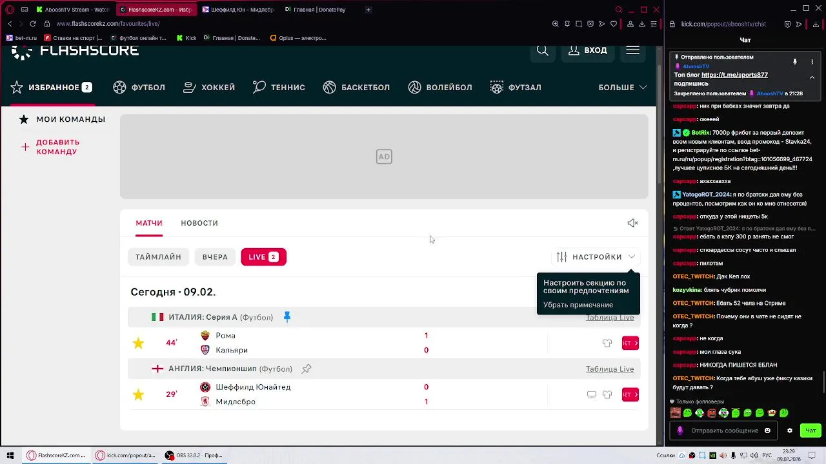
Task: Open a new browser tab
Action: (368, 10)
